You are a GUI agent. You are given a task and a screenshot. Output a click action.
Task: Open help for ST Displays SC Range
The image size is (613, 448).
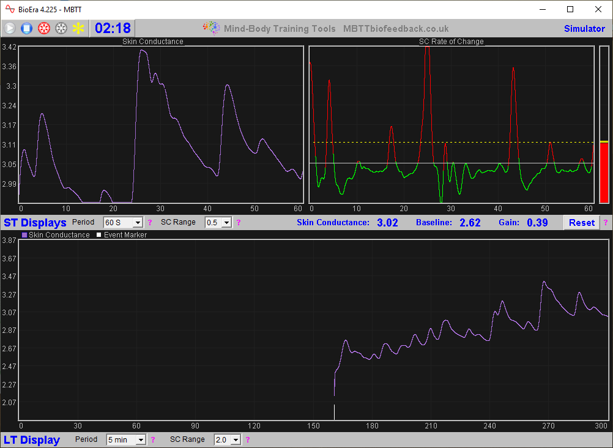coord(239,223)
